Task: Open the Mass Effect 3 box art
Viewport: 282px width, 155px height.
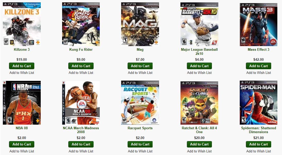Action: point(259,24)
